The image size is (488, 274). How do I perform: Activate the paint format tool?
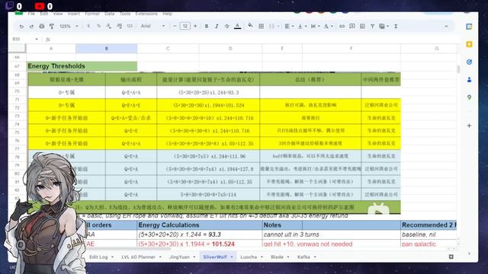coord(52,27)
